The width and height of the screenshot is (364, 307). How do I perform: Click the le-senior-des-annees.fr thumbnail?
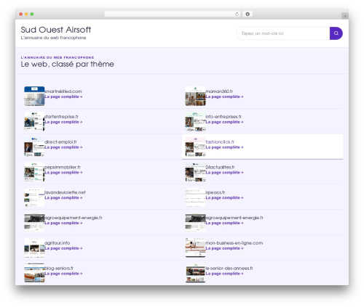tap(195, 273)
